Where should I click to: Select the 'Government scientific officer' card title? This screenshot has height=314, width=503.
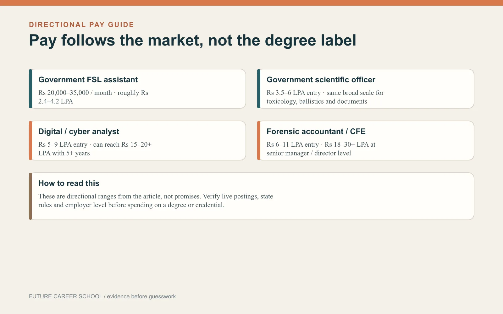point(321,80)
